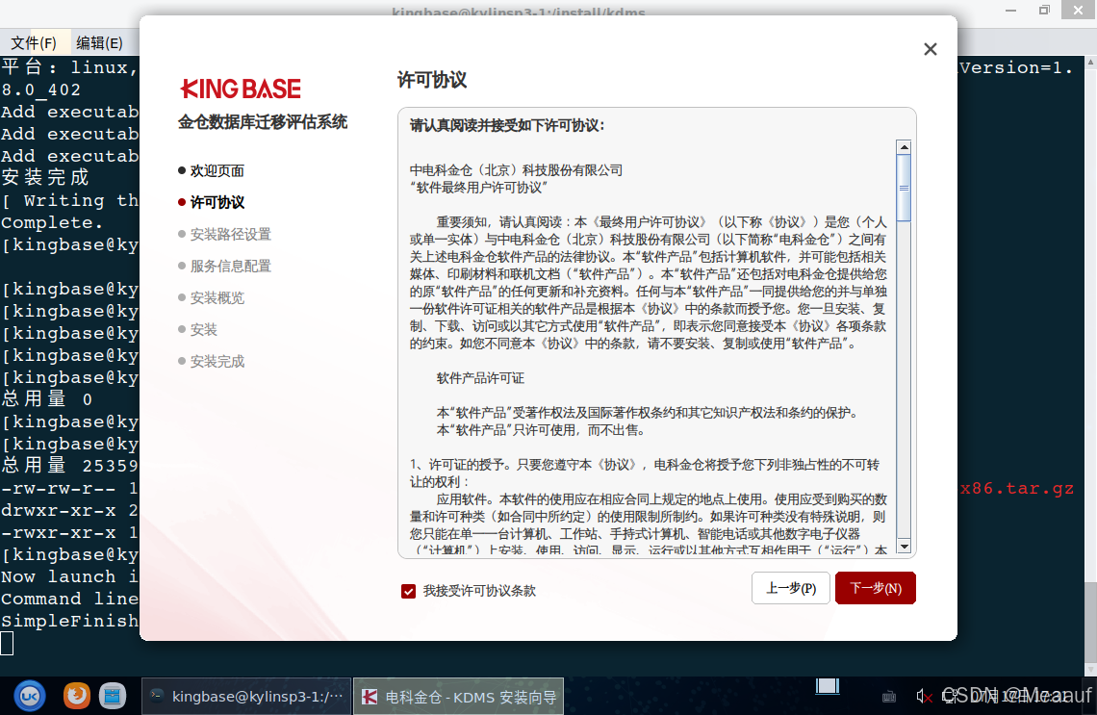Screen dimensions: 1097x715
Task: Click the 许可协议 heading text
Action: tap(432, 80)
